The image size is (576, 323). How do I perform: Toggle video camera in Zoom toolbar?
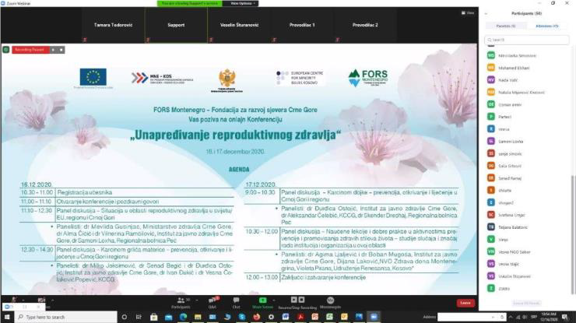click(41, 300)
